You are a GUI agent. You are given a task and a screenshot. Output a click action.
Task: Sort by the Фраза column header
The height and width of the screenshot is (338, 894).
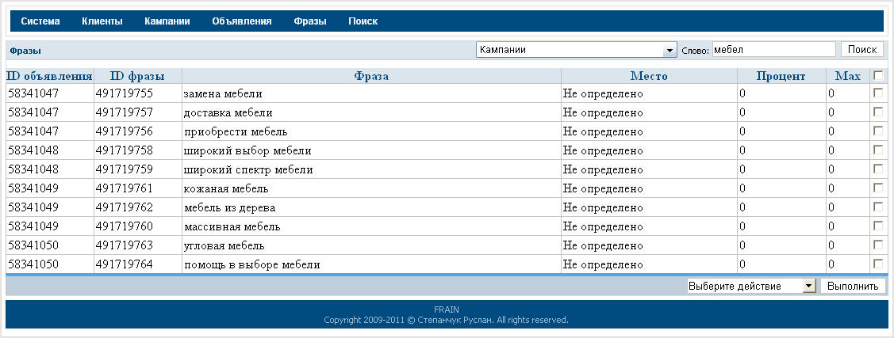click(371, 76)
